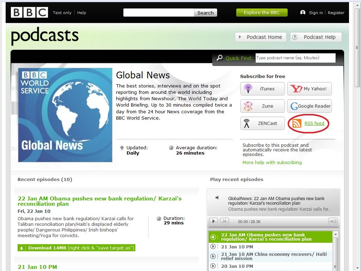Open the Help link in header
Image resolution: width=361 pixels, height=271 pixels.
click(81, 13)
